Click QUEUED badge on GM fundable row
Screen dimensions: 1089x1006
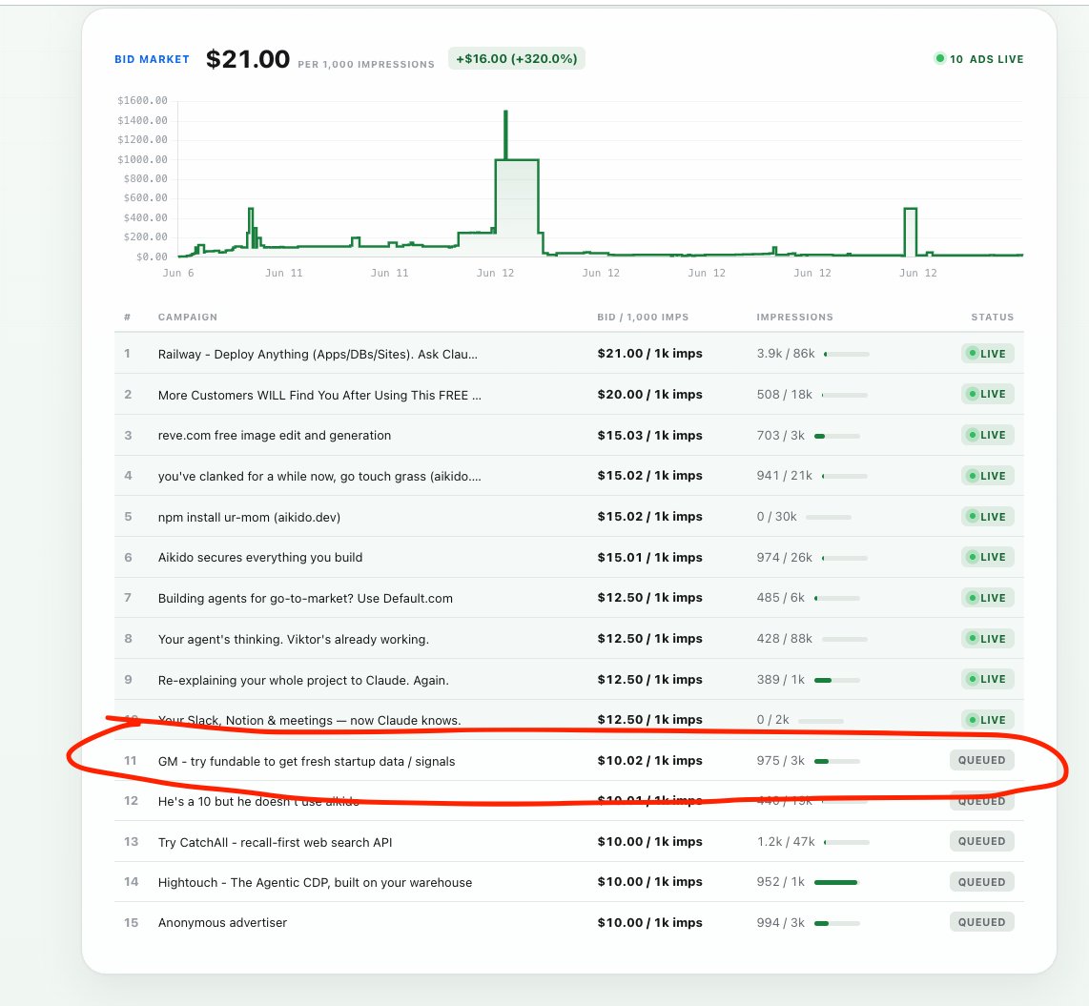coord(981,760)
